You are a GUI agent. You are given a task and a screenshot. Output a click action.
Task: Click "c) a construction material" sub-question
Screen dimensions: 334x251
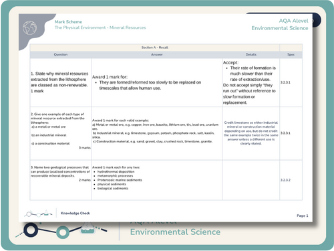tap(51, 143)
